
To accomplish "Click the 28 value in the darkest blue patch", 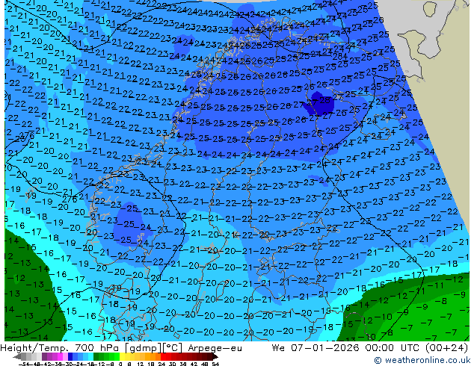I will [x=324, y=100].
